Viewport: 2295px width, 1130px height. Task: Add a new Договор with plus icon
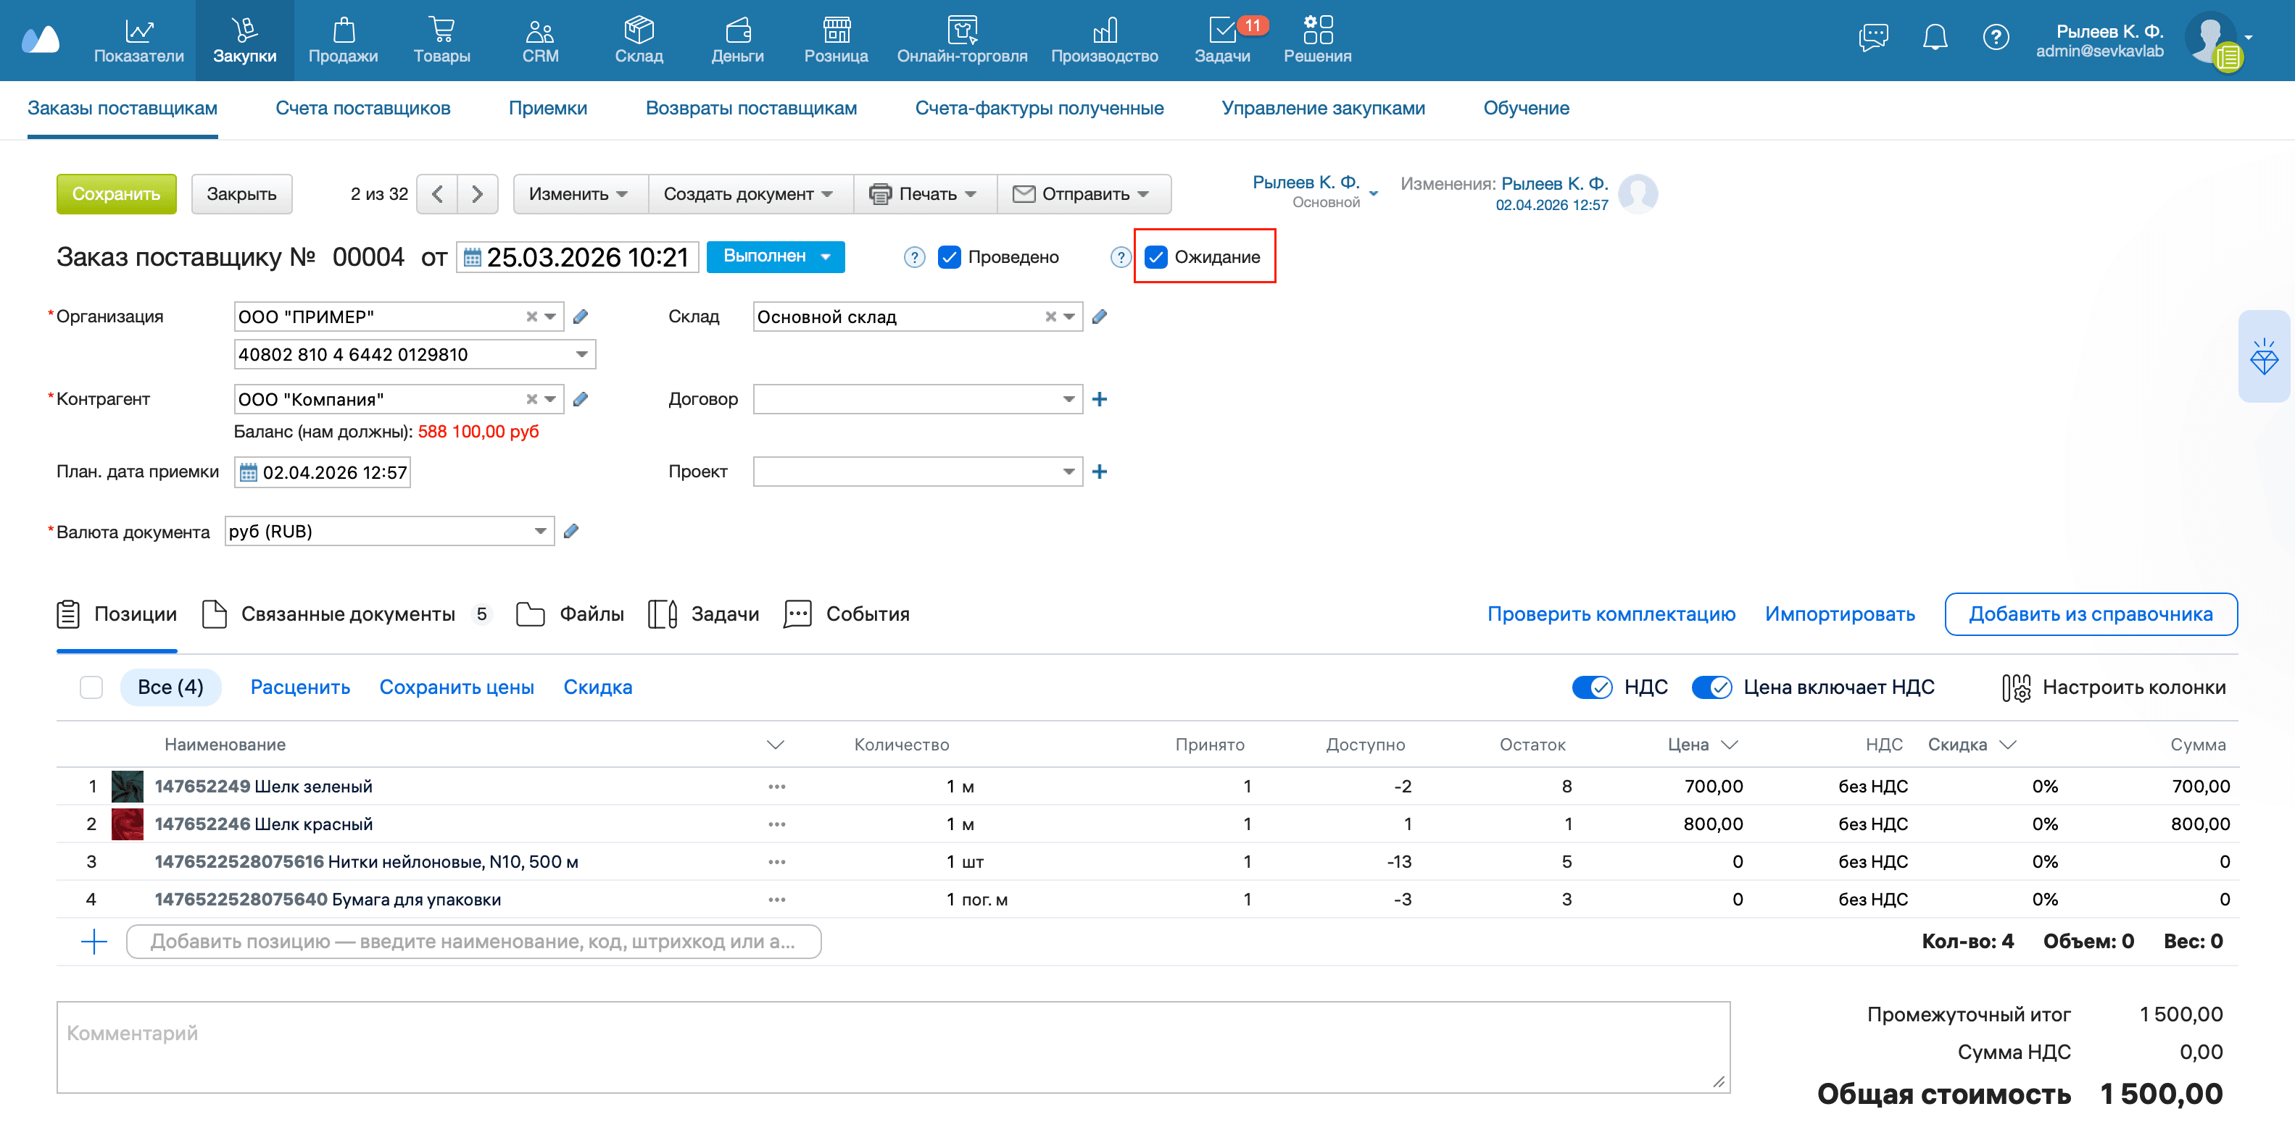pyautogui.click(x=1100, y=400)
